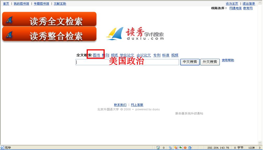The width and height of the screenshot is (267, 150).
Task: Click the 退出登录 link
Action: tap(249, 4)
